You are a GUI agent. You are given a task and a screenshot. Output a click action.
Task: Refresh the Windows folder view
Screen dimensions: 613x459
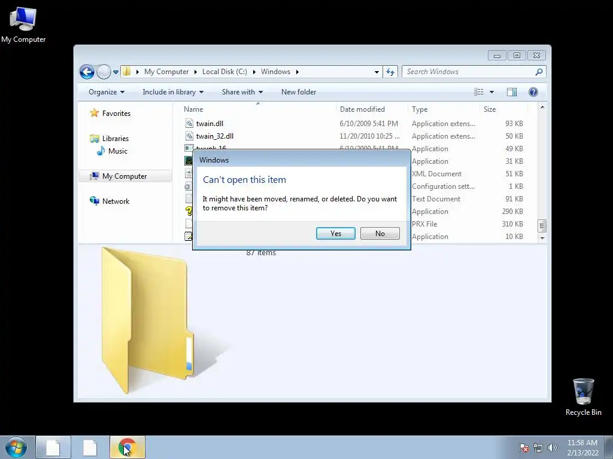pos(390,72)
